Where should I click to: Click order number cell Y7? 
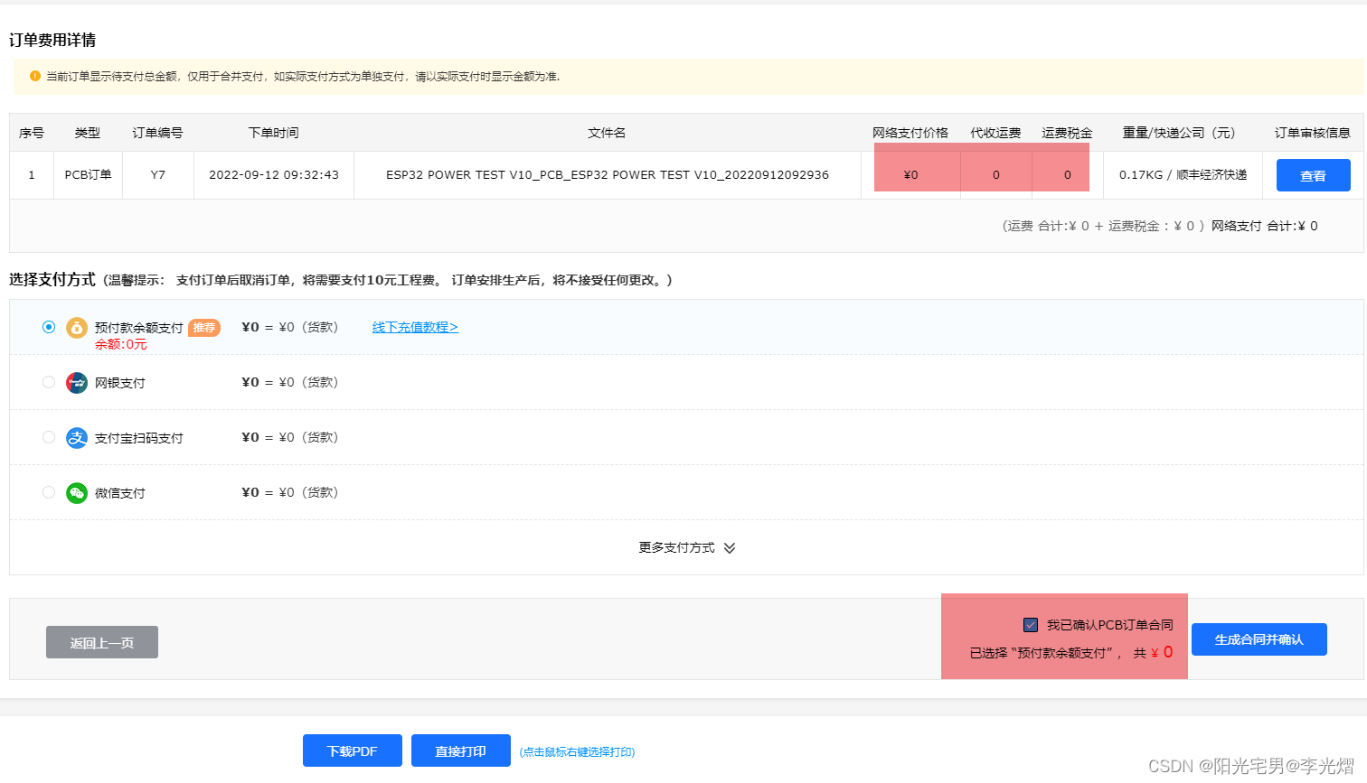[x=158, y=174]
